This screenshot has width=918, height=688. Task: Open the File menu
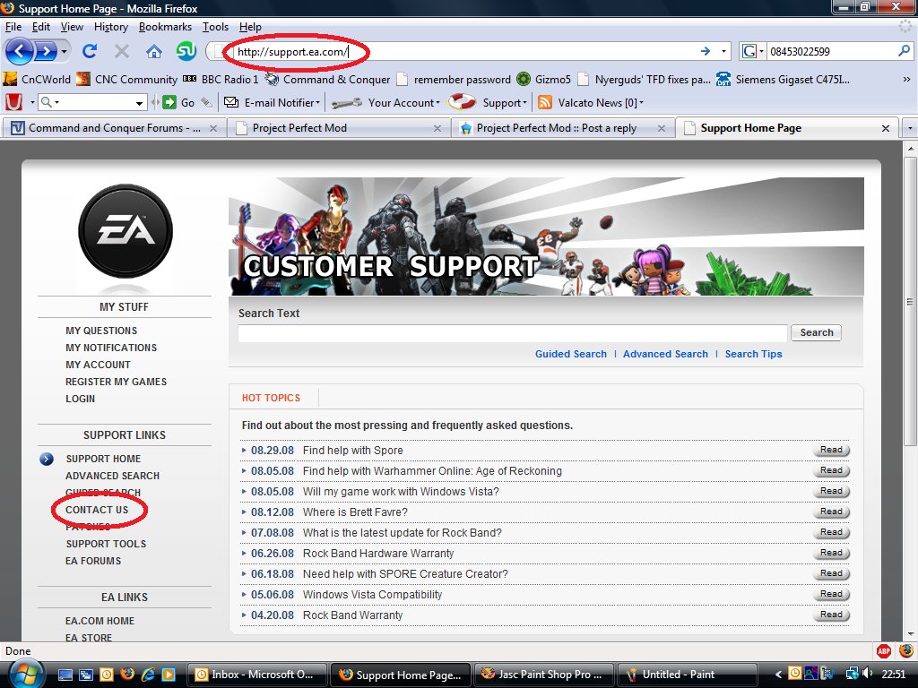(x=13, y=27)
